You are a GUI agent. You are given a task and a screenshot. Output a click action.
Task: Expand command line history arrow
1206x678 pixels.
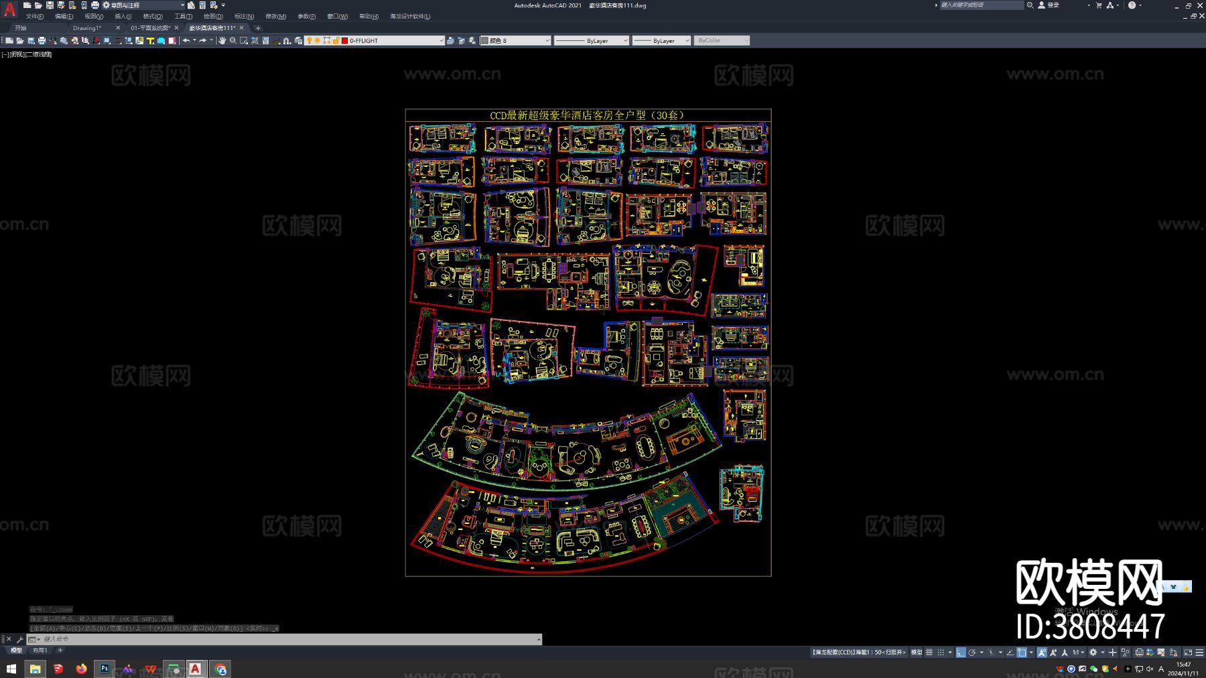click(539, 639)
